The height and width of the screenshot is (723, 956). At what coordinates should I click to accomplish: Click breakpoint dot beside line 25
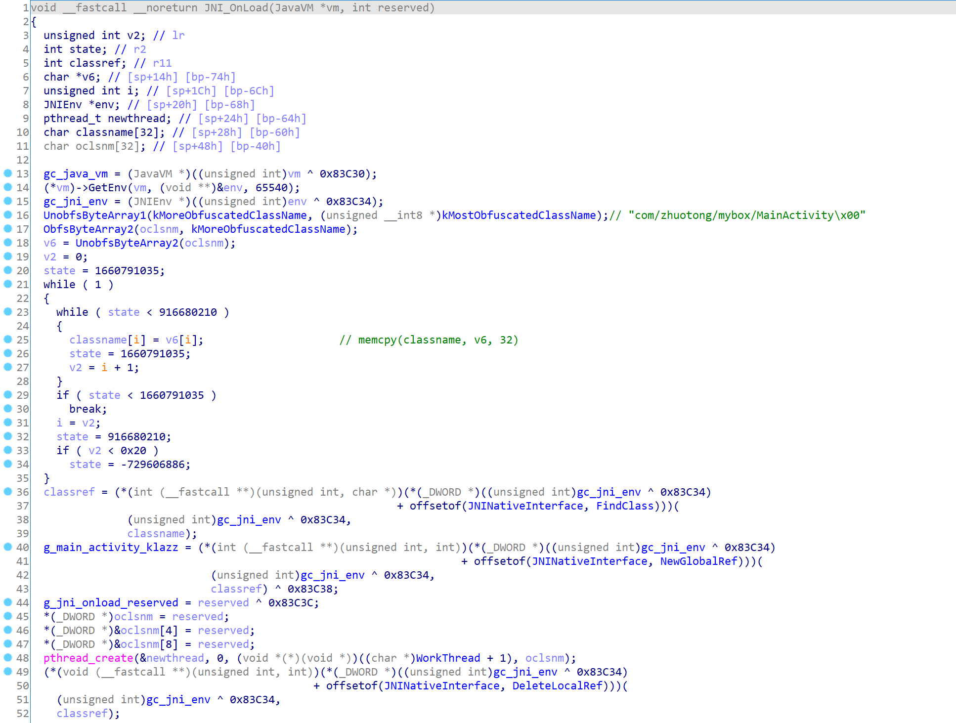pos(8,339)
